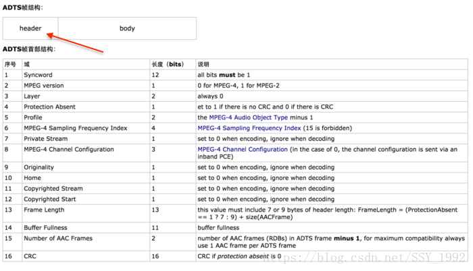Click the 'ADTS帧结构' heading

pyautogui.click(x=22, y=7)
